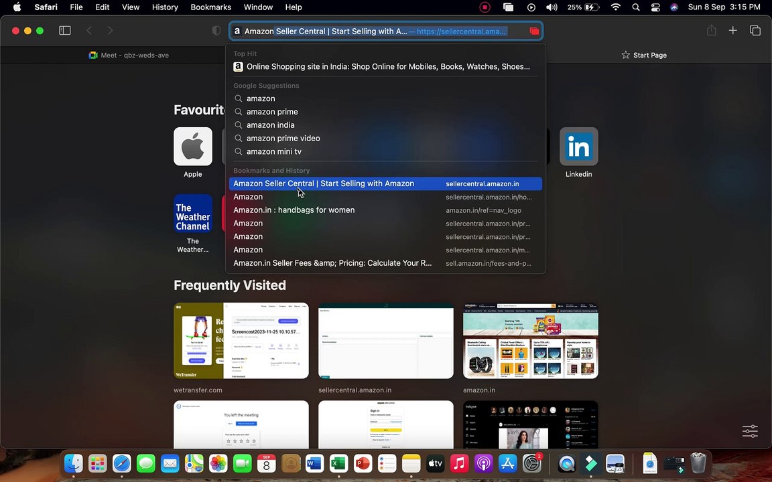Image resolution: width=772 pixels, height=482 pixels.
Task: Choose the 'amazon prime' suggestion
Action: (x=385, y=112)
